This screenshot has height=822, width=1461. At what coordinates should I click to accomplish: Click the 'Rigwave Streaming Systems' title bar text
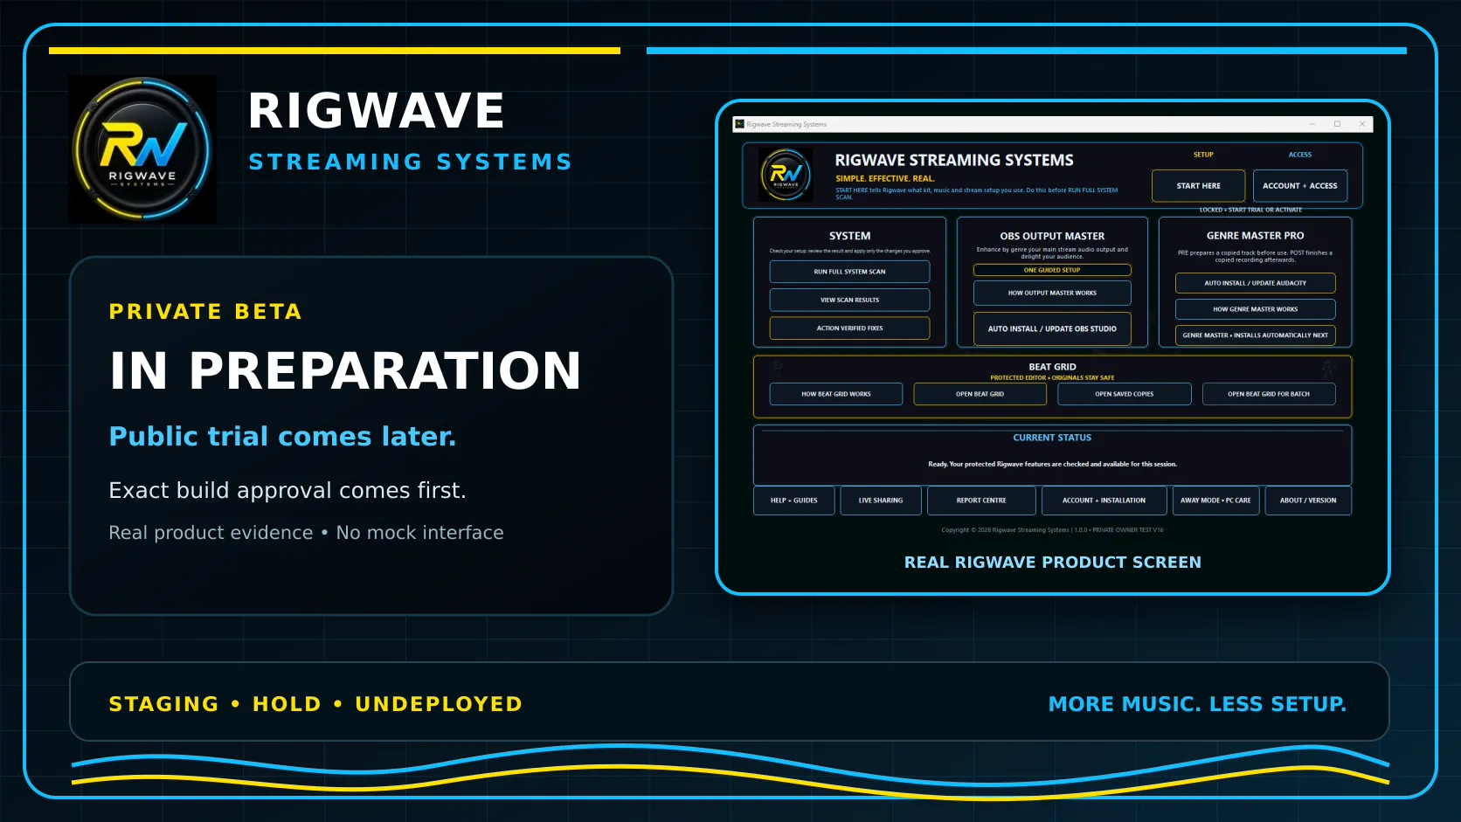[786, 124]
